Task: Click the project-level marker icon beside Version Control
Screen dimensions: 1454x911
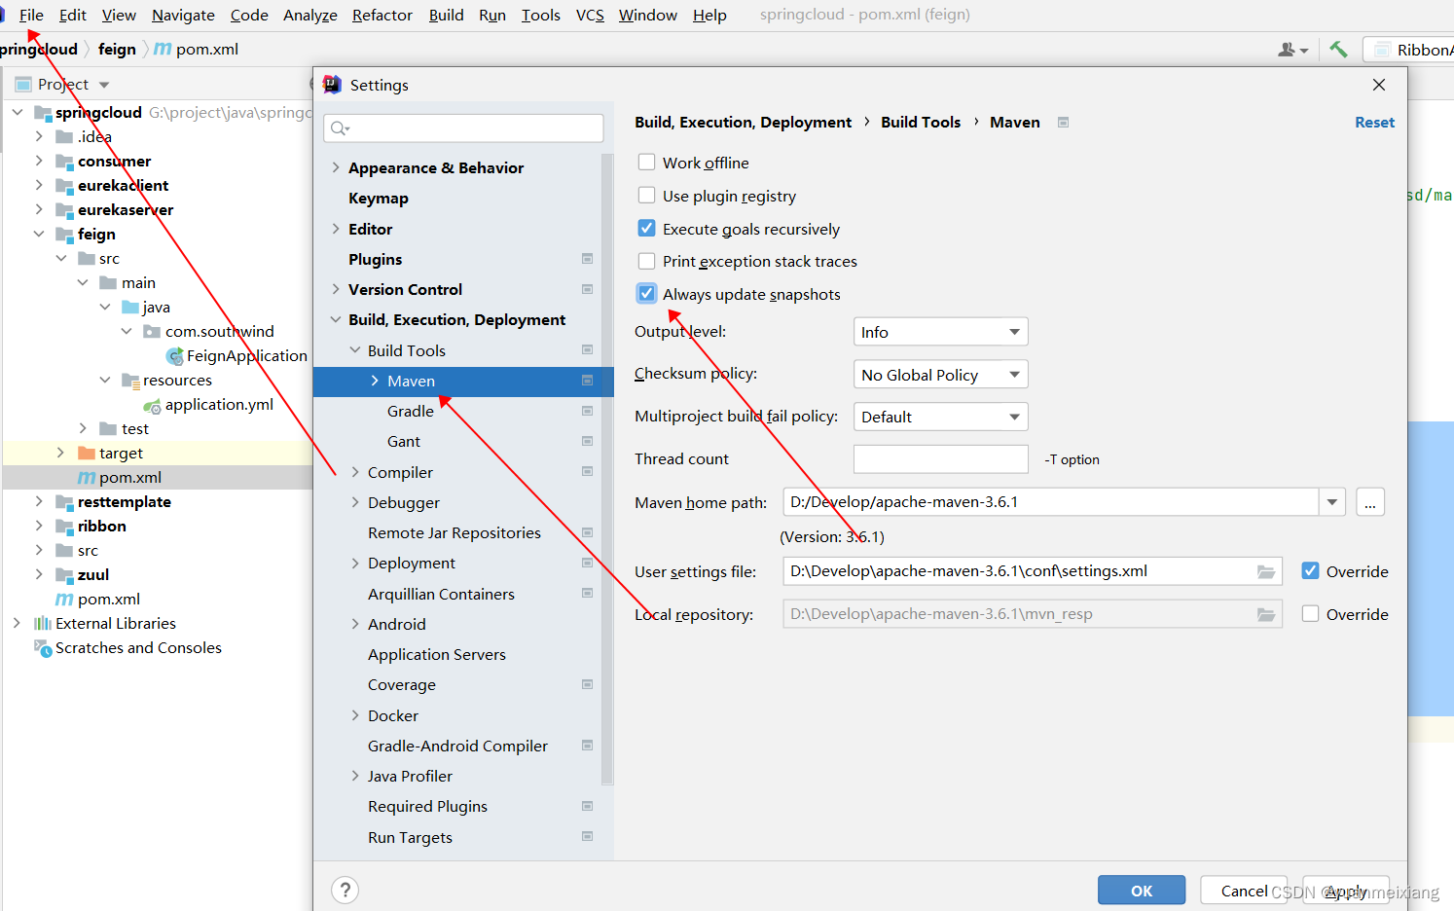Action: pos(587,289)
